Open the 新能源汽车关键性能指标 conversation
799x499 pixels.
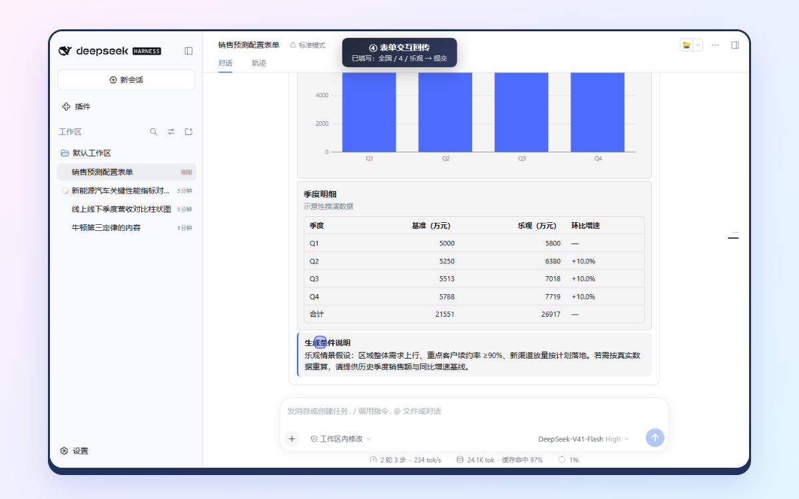tap(127, 190)
